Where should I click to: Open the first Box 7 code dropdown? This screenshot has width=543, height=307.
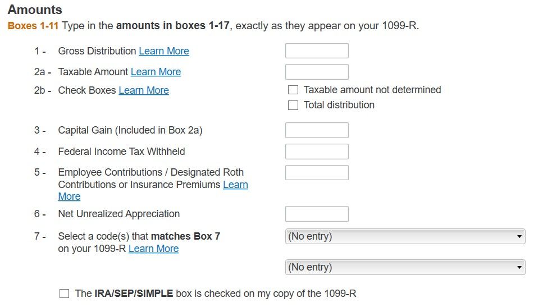(x=405, y=236)
